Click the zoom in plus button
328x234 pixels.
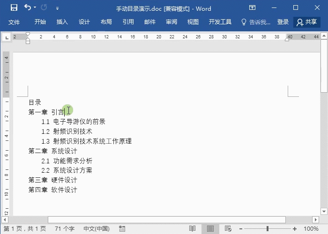pyautogui.click(x=295, y=229)
